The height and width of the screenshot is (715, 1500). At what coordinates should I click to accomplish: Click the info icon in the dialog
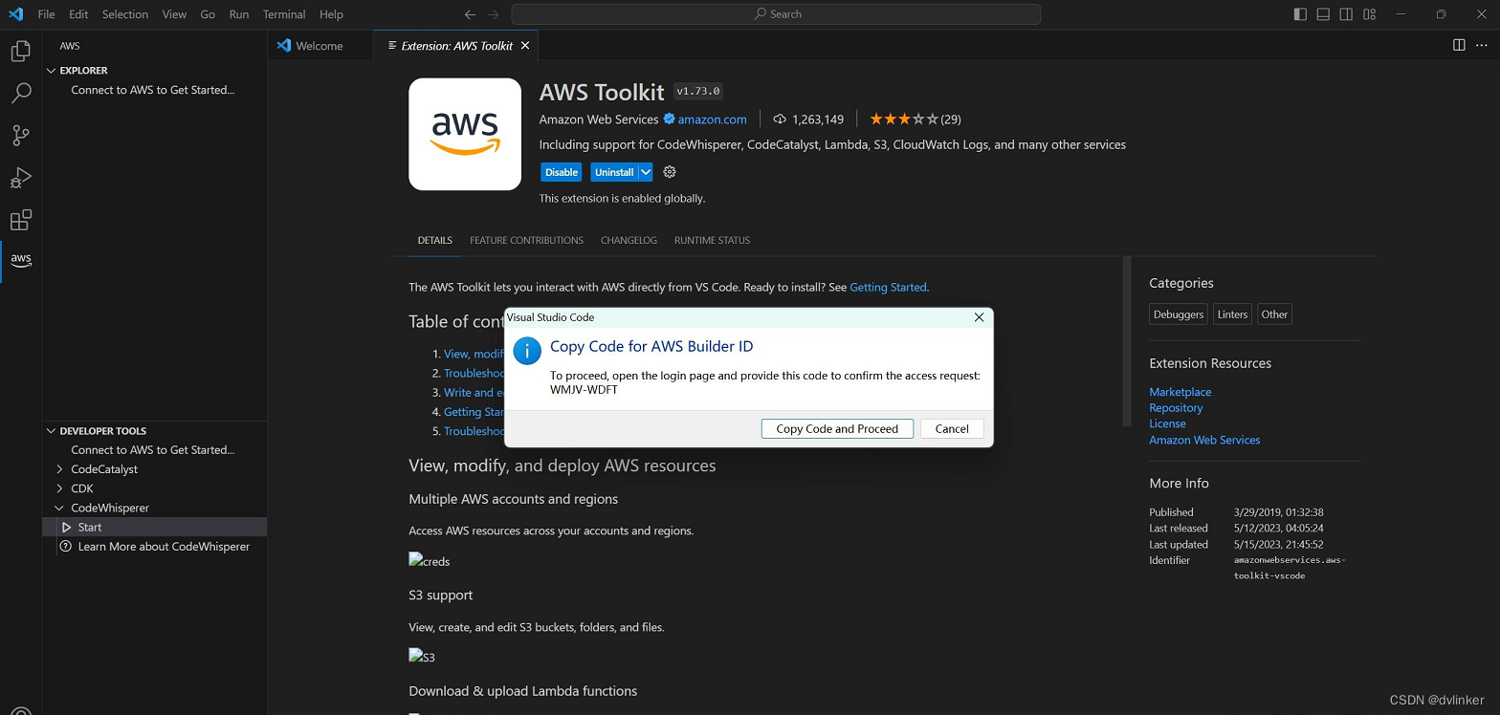pos(527,350)
